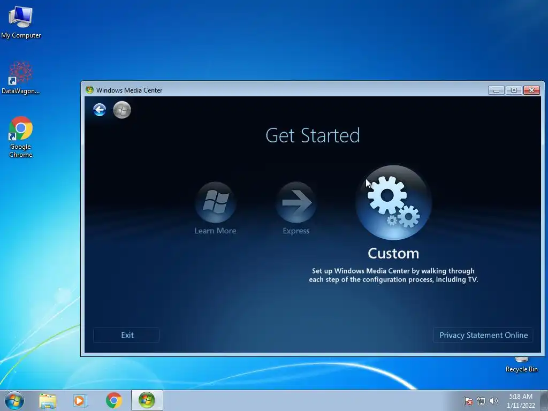Minimize the Windows Media Center window
The height and width of the screenshot is (411, 548).
(496, 90)
